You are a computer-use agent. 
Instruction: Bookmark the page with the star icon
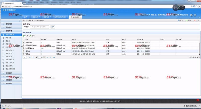196,6
